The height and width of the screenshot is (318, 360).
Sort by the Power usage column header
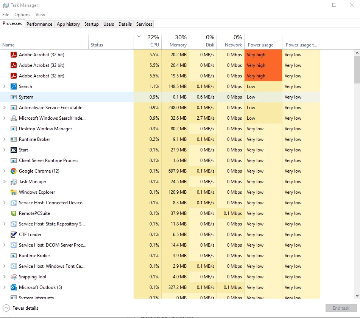263,41
